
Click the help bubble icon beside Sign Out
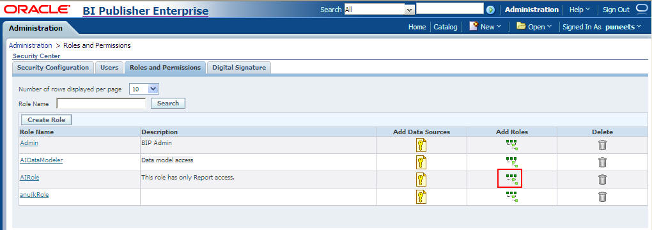click(x=642, y=9)
